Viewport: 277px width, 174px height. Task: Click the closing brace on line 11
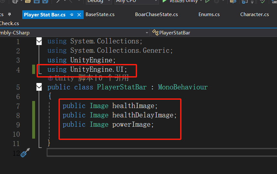49,143
